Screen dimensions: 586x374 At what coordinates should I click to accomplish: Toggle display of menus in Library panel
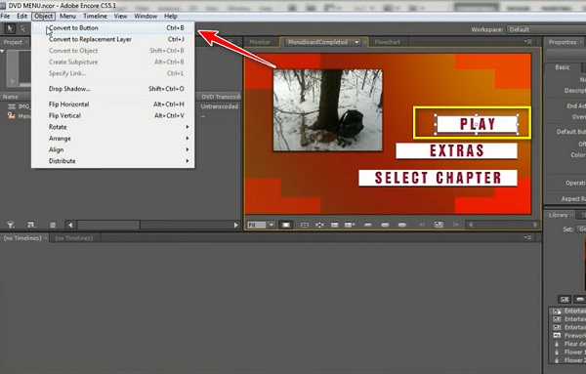click(564, 299)
